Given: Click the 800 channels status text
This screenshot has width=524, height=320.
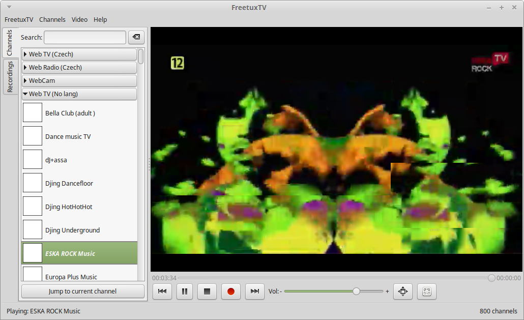Looking at the screenshot, I should pyautogui.click(x=498, y=311).
